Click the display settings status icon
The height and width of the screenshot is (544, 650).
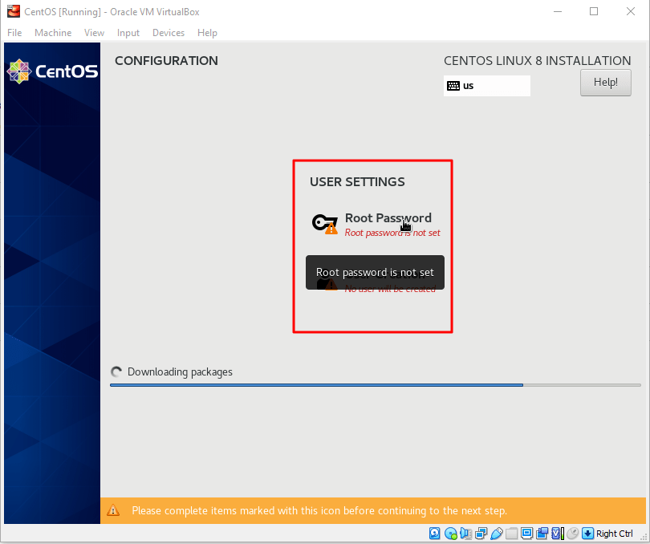click(x=527, y=534)
